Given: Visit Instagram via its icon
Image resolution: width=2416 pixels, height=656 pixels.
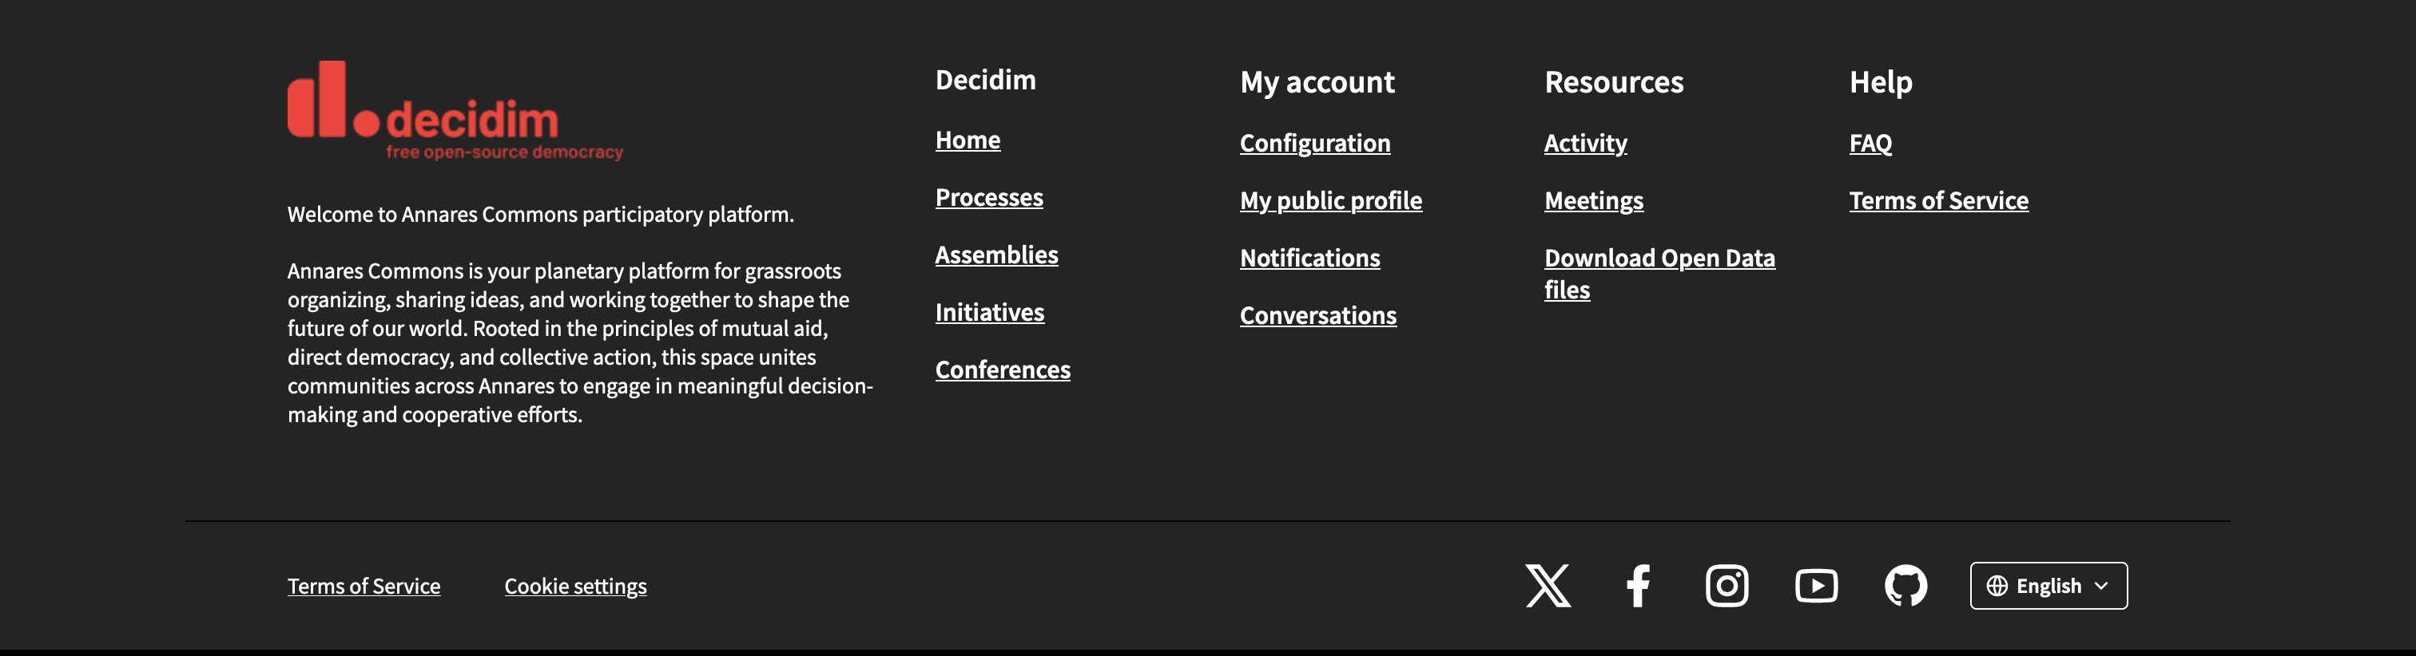Looking at the screenshot, I should [x=1727, y=586].
